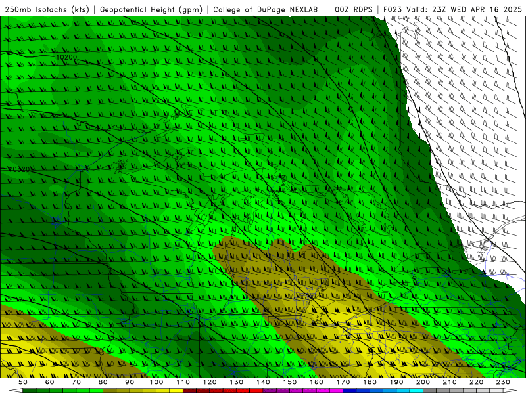Click the 'Geopotential Height (gpm)' title text
This screenshot has width=526, height=394.
(151, 10)
